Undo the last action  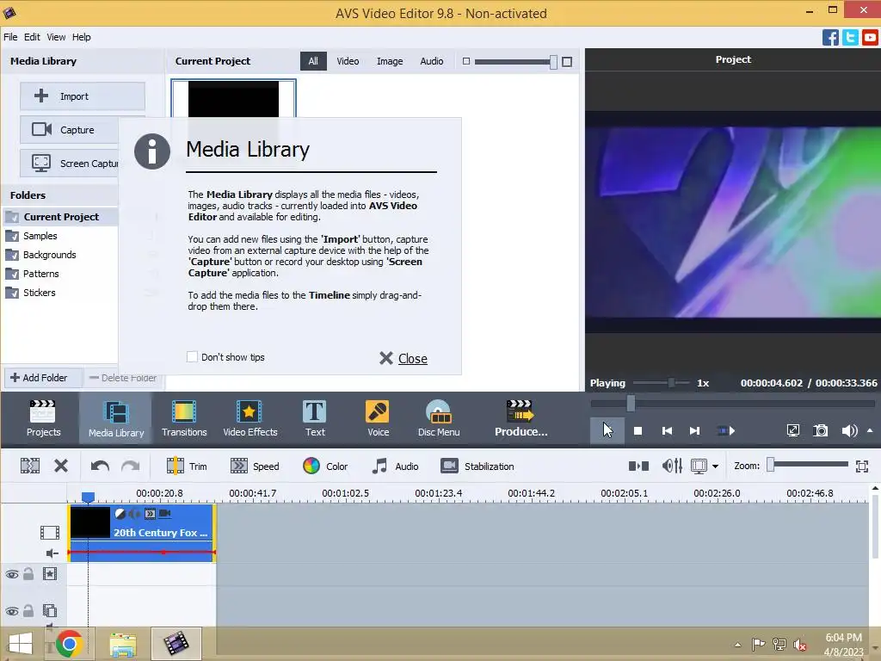(100, 466)
